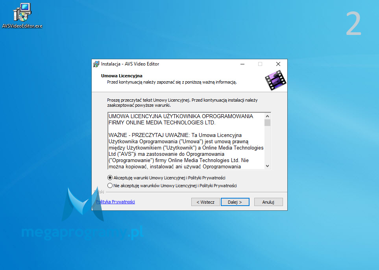Click the Dalej > button
The height and width of the screenshot is (270, 379).
pyautogui.click(x=235, y=202)
